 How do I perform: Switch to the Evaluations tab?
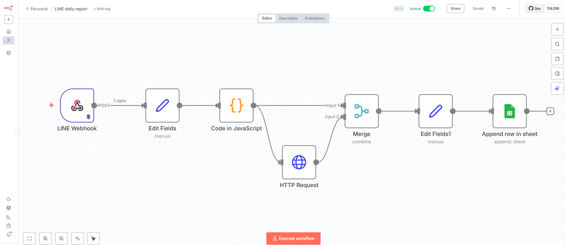(315, 18)
